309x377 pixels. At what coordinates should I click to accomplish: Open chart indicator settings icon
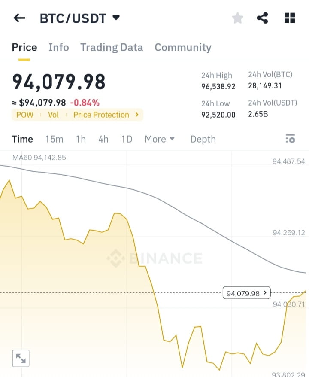point(291,139)
